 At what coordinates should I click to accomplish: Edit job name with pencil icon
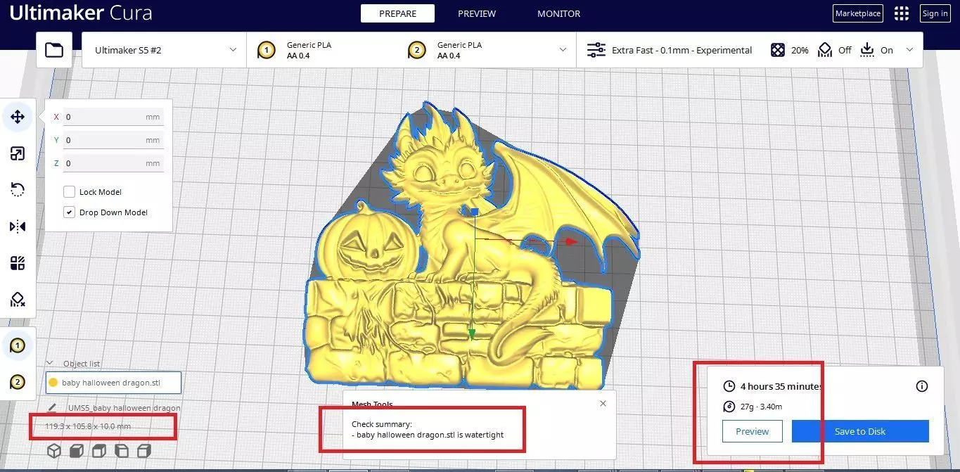52,407
